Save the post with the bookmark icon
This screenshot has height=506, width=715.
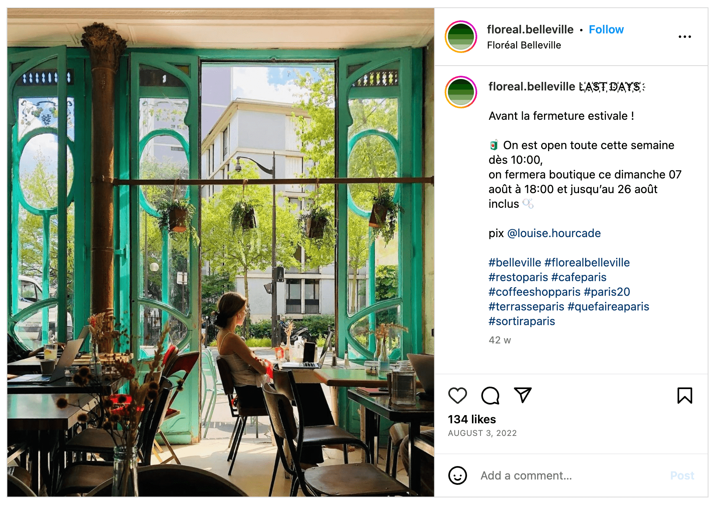click(684, 395)
